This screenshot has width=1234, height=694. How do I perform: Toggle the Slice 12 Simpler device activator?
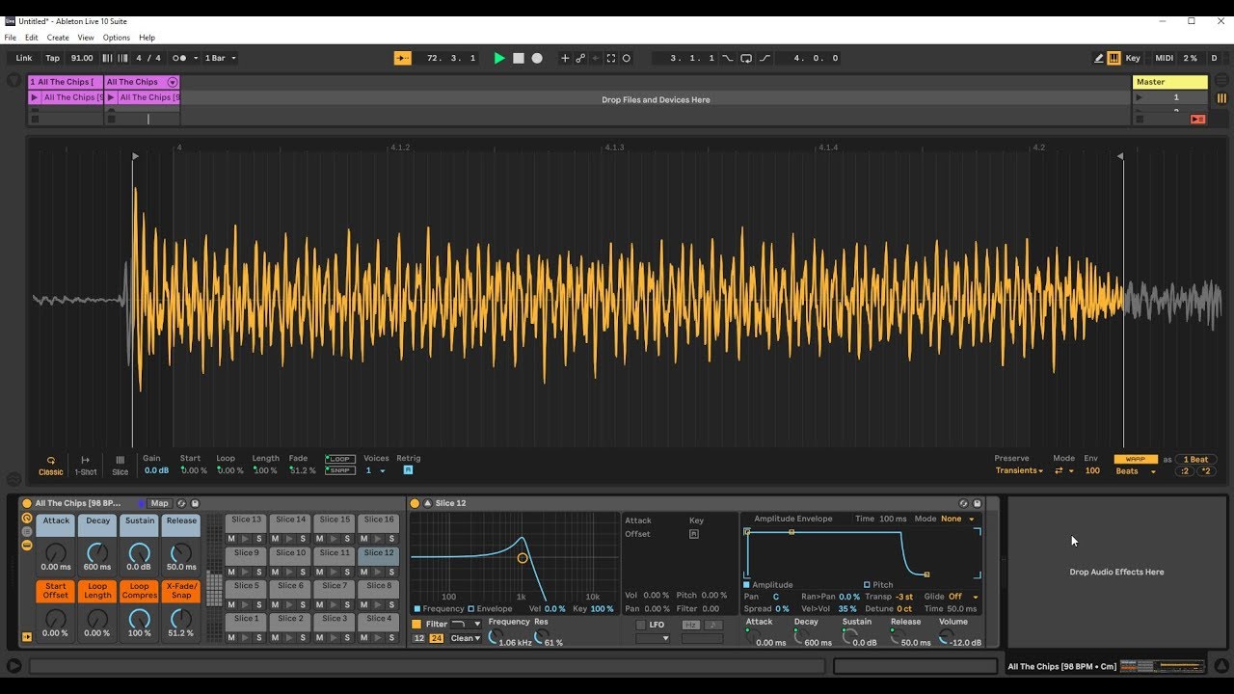[415, 503]
